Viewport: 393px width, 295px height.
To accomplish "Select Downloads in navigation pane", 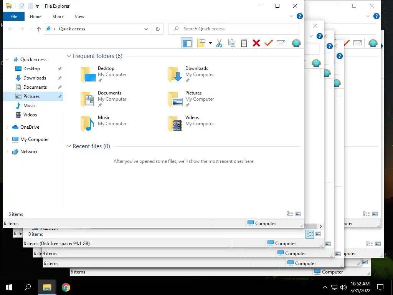I will [35, 78].
